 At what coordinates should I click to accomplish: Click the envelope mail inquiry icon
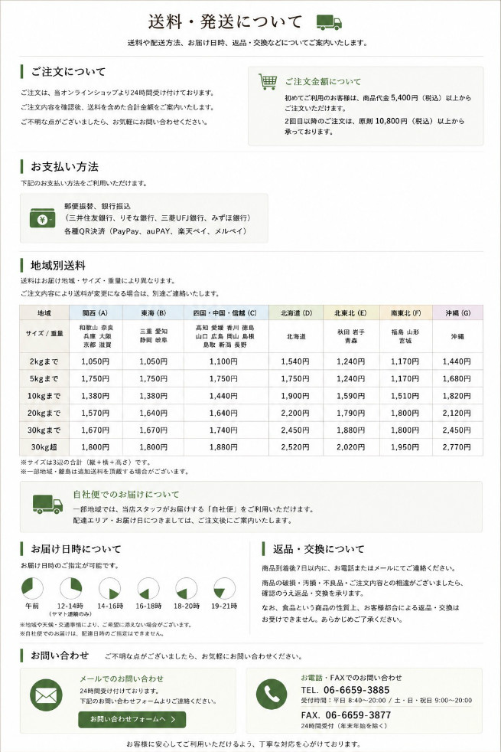coord(46,695)
